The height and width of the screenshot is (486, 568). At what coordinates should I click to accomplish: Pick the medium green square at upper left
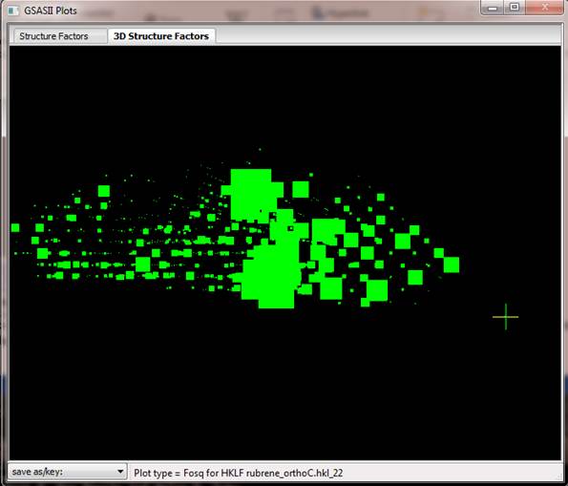pyautogui.click(x=104, y=191)
